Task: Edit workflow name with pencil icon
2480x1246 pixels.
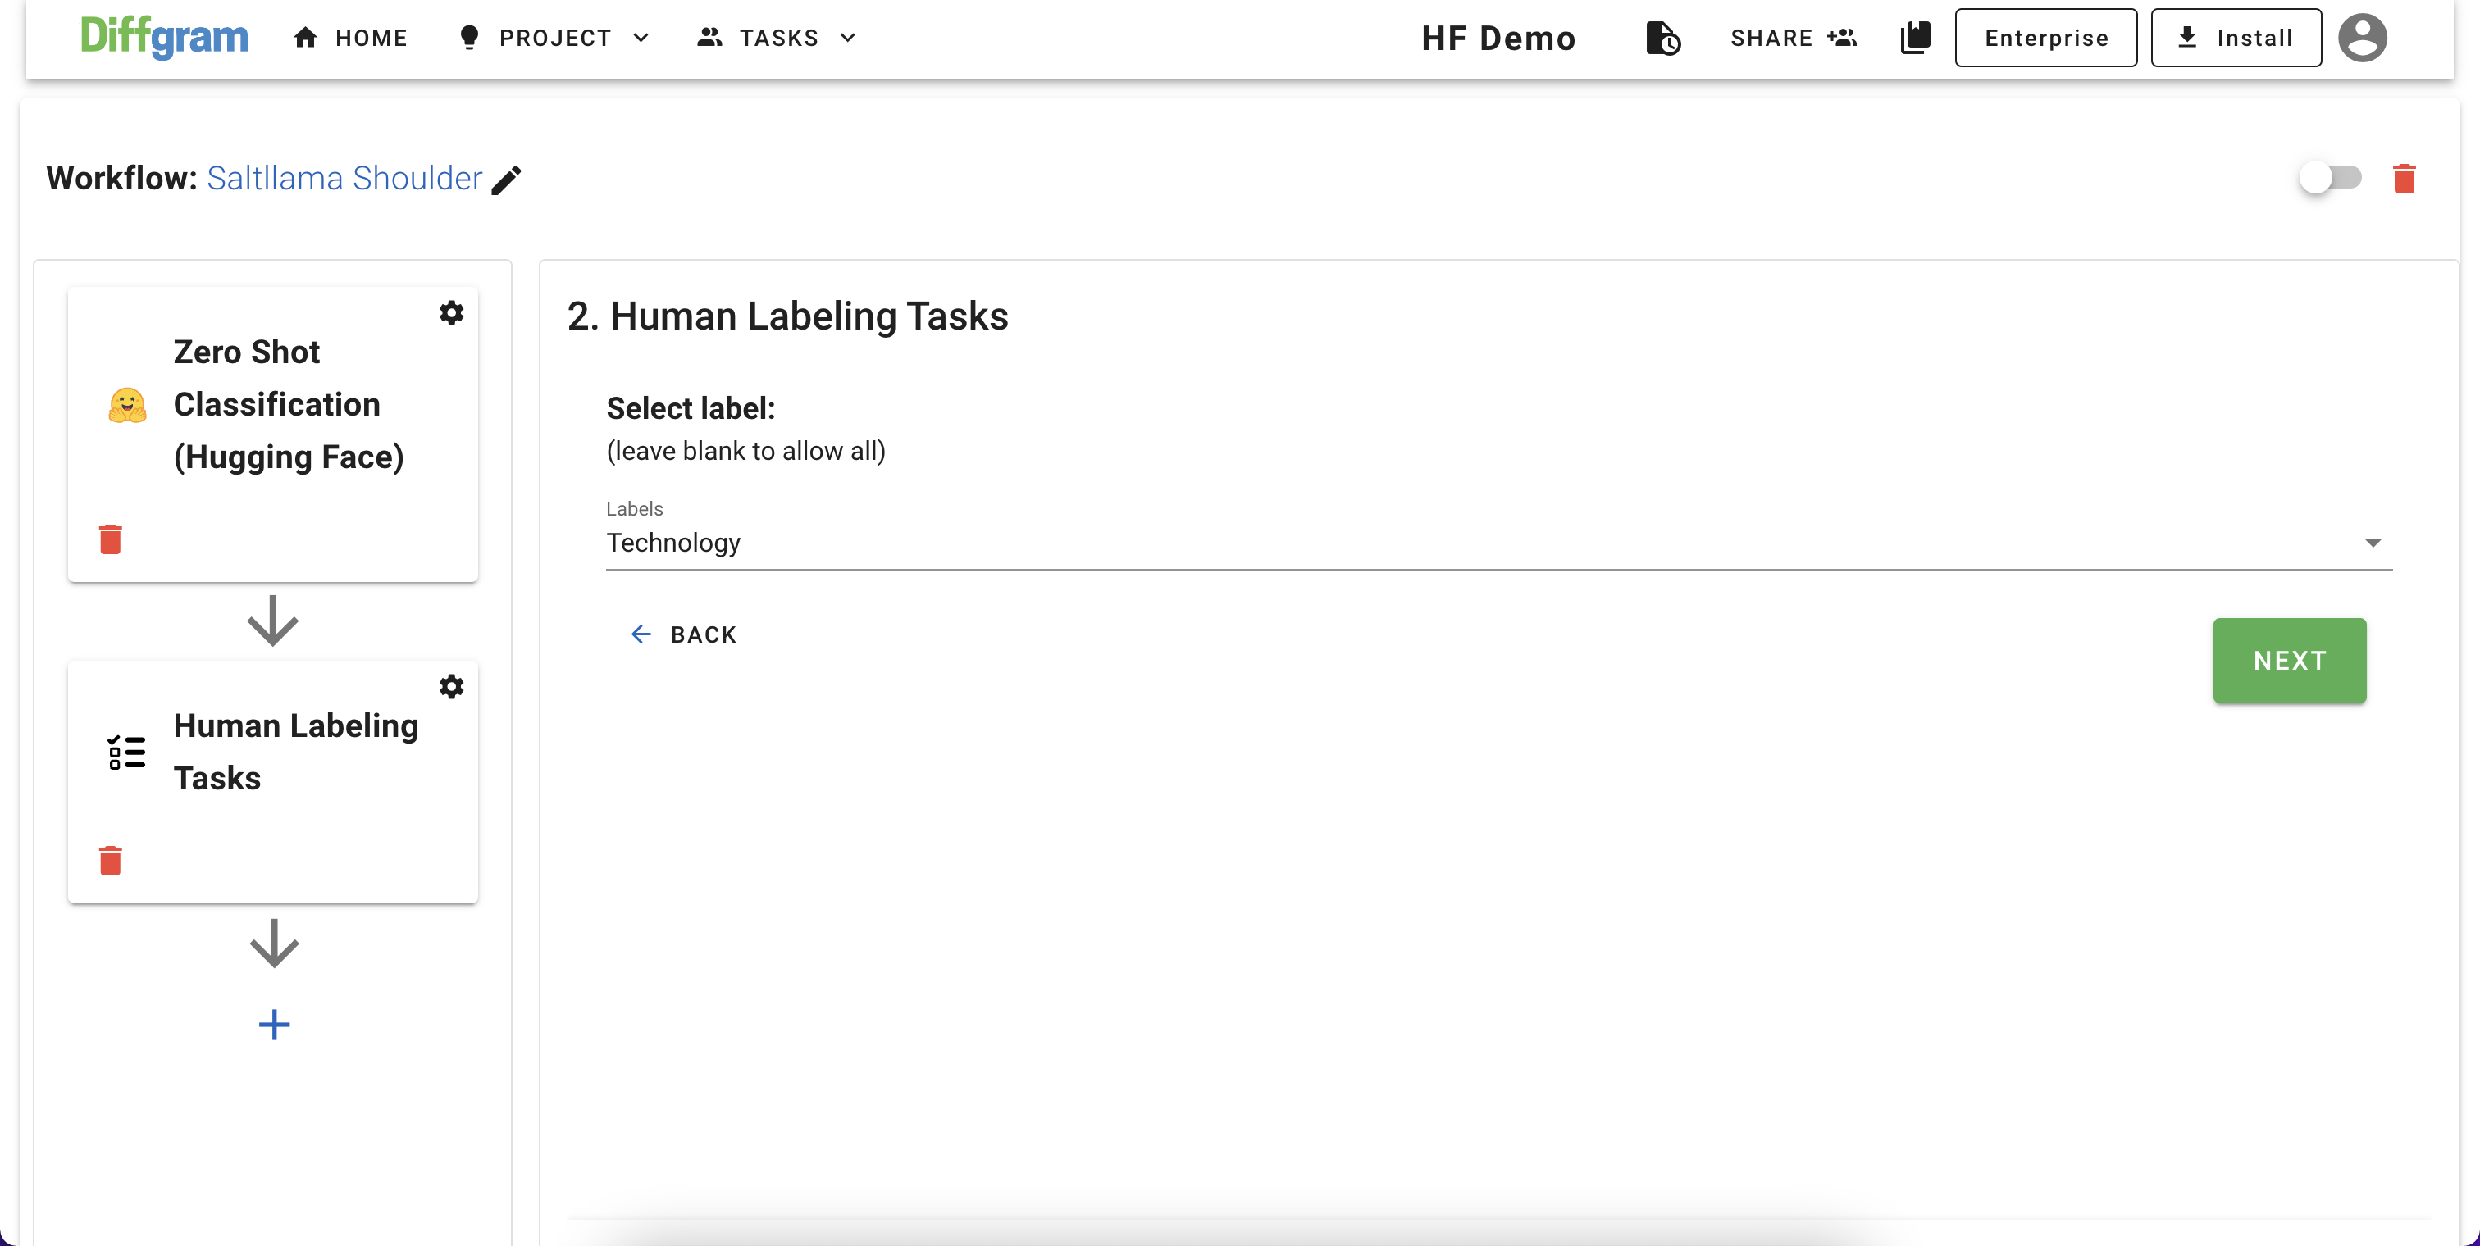Action: pyautogui.click(x=506, y=180)
